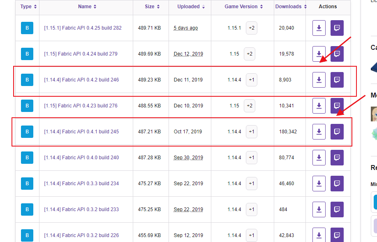Download Fabric API 0.4.24 build 279
This screenshot has width=377, height=242.
(x=319, y=54)
